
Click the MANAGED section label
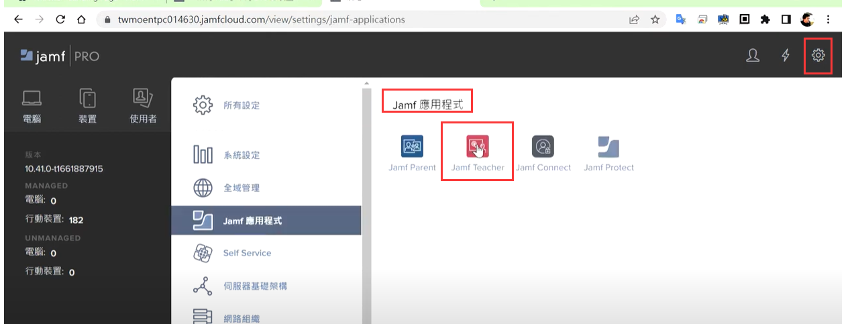[46, 186]
